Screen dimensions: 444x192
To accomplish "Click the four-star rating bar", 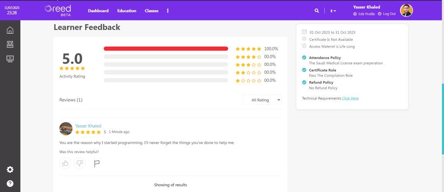I will pos(166,56).
